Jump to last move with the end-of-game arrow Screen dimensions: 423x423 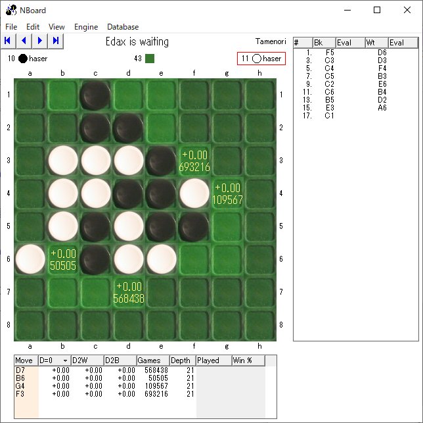click(56, 41)
